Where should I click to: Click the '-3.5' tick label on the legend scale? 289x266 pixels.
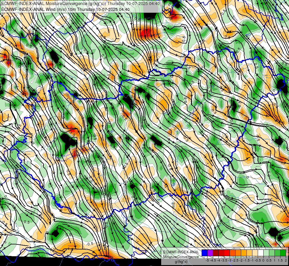[x=224, y=260]
